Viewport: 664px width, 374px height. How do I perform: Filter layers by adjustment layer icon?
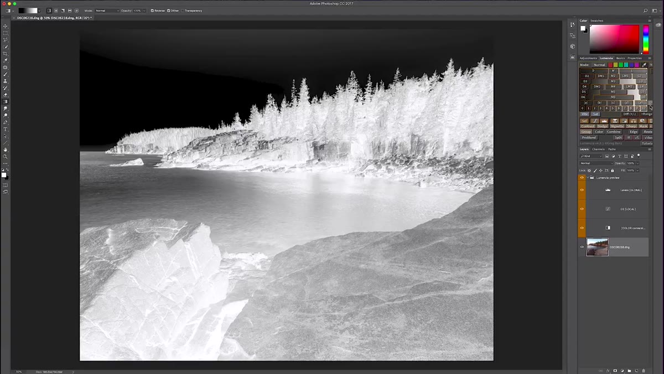click(613, 156)
